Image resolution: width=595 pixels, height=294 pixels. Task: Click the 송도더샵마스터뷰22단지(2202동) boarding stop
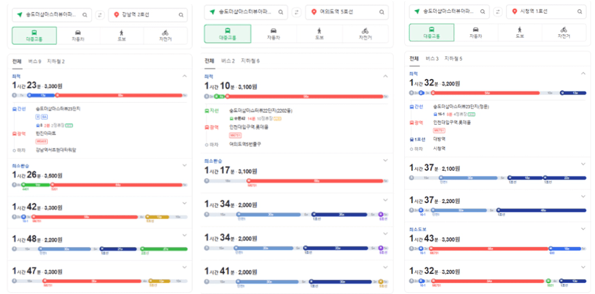pyautogui.click(x=261, y=111)
